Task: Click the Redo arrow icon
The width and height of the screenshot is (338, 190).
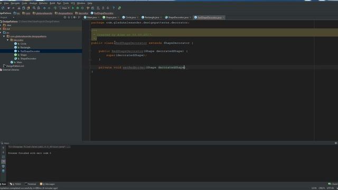Action: (13, 8)
